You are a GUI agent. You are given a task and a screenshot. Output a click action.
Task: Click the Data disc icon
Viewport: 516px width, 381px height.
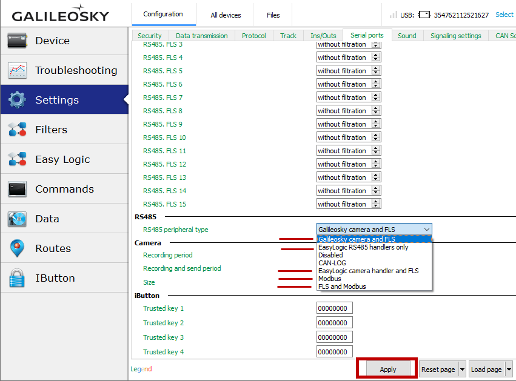click(17, 219)
